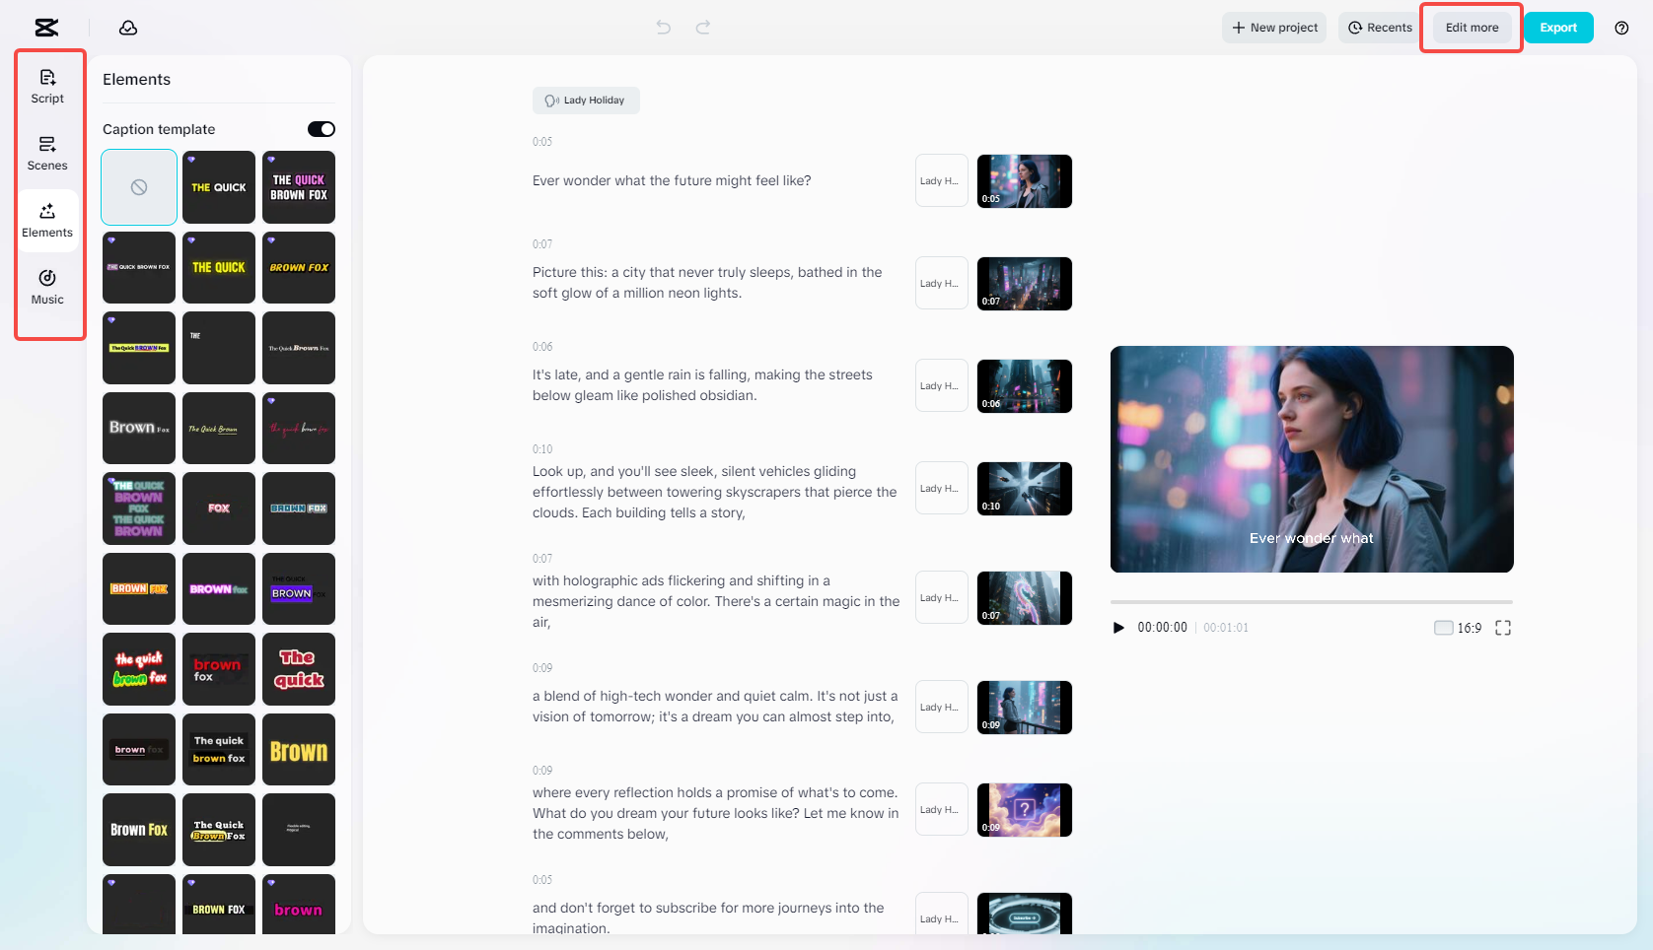This screenshot has height=950, width=1653.
Task: Undo the last action
Action: click(662, 27)
